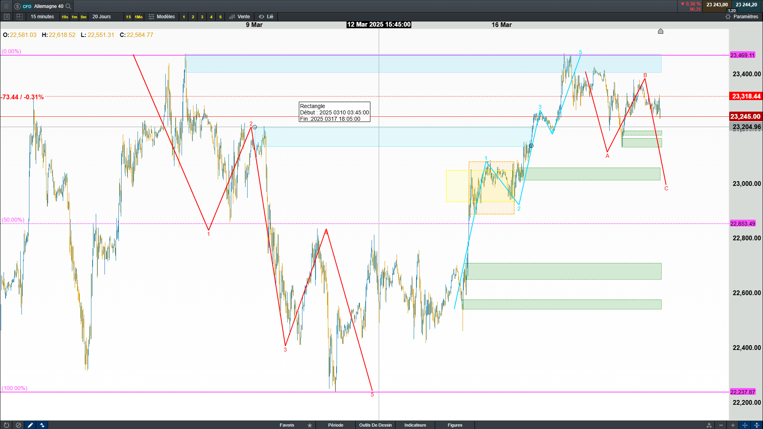The height and width of the screenshot is (429, 763).
Task: Open the hamburger menu at top-left
Action: click(6, 6)
